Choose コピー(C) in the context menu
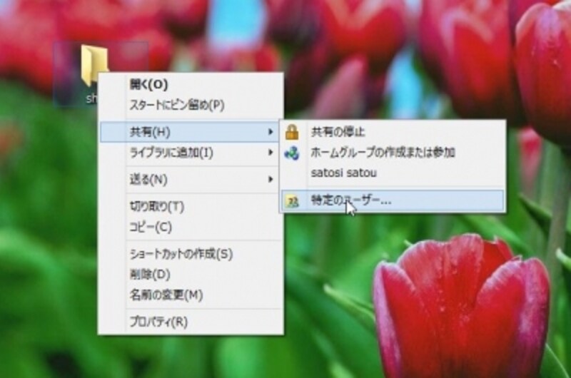 pos(191,227)
